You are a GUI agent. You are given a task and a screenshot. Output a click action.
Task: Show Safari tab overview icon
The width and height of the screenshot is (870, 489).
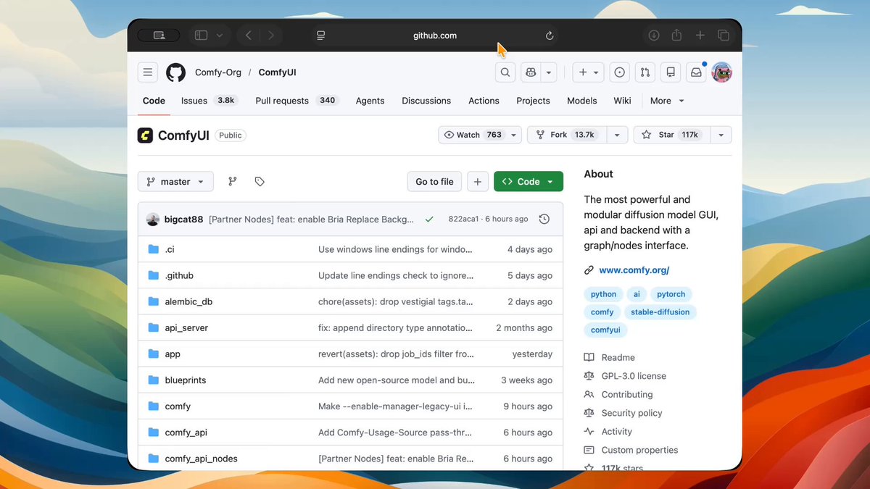coord(723,35)
